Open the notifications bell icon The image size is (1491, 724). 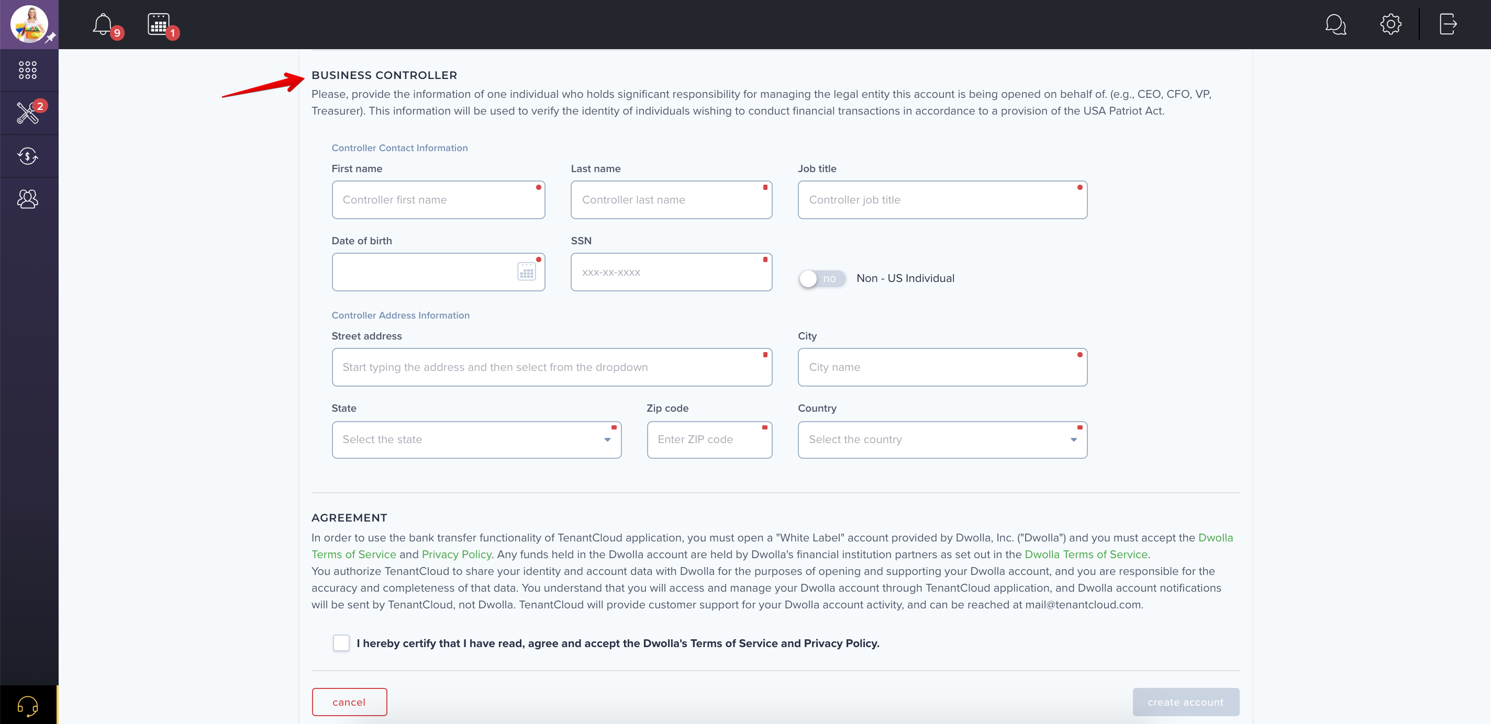click(103, 24)
